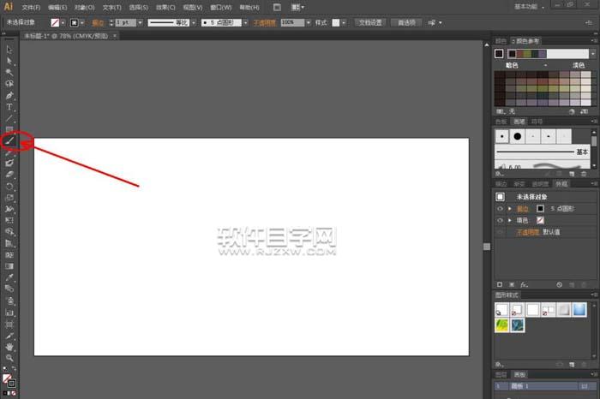Select the Pen tool in toolbar

[x=9, y=95]
